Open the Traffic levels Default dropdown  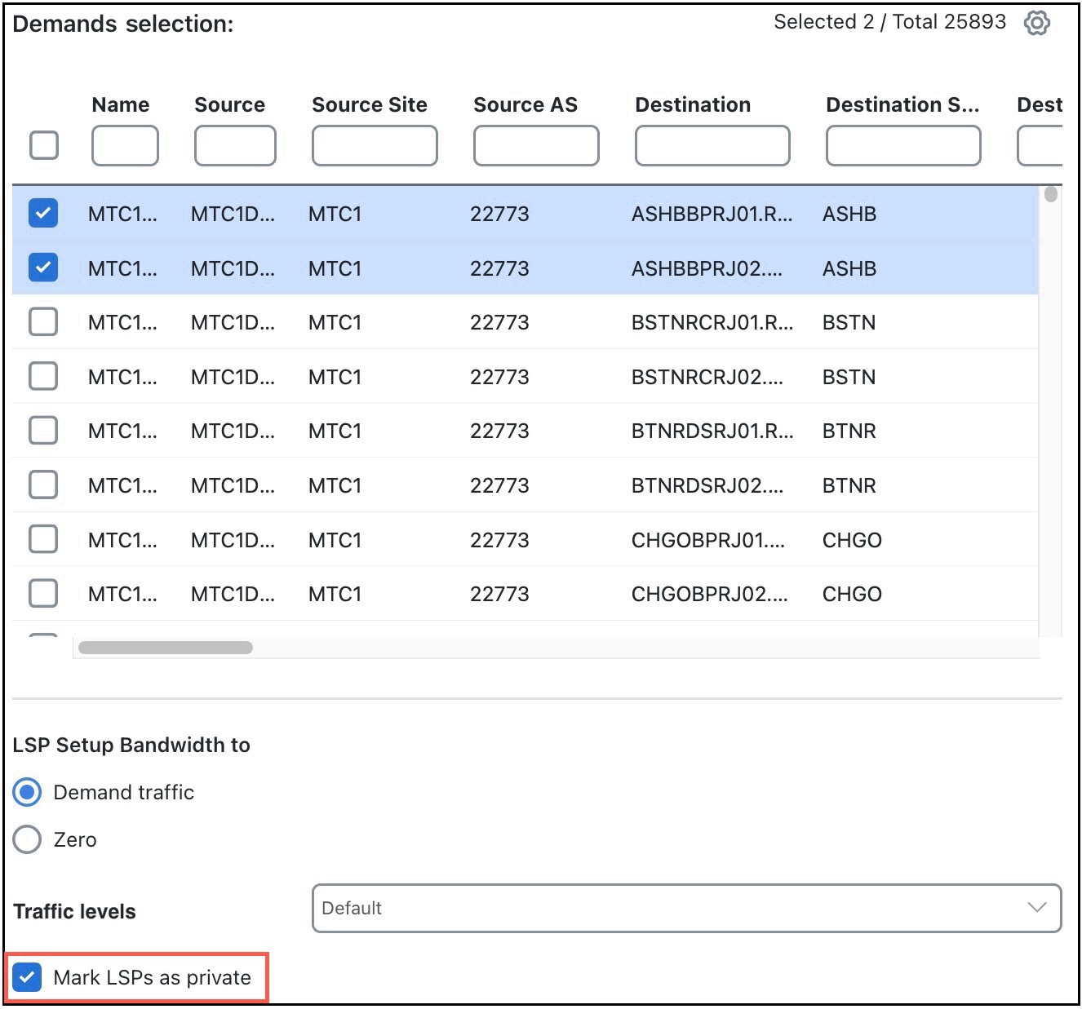coord(686,908)
